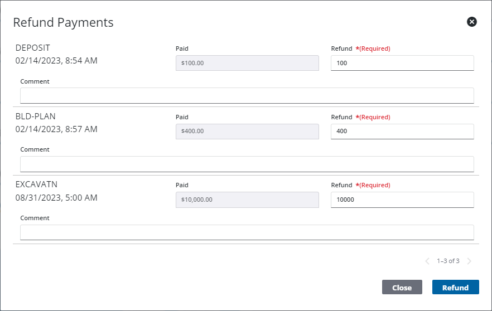The height and width of the screenshot is (311, 492).
Task: Select the EXCAVATN paid $10,000.00 field
Action: [x=247, y=200]
